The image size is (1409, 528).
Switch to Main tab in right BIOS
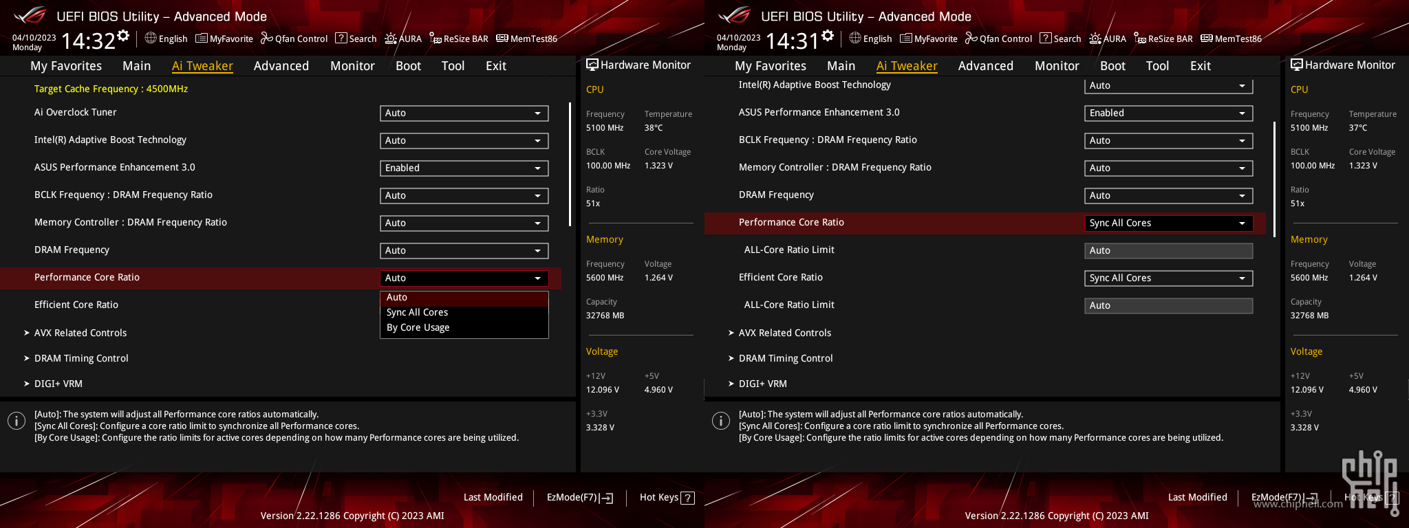point(841,66)
